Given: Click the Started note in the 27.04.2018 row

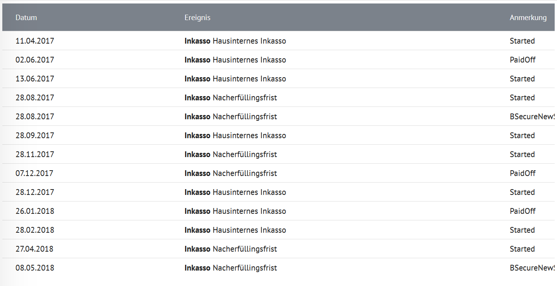Looking at the screenshot, I should click(x=522, y=249).
